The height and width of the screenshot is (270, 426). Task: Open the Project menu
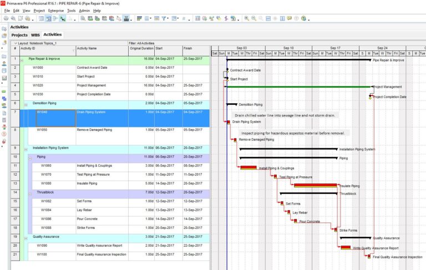coord(39,11)
